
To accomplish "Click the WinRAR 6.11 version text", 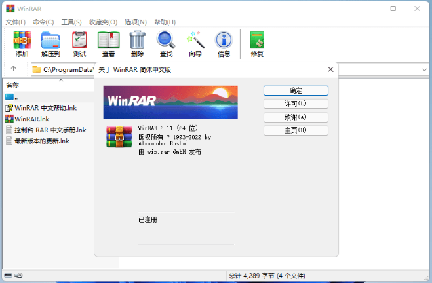I will click(168, 128).
